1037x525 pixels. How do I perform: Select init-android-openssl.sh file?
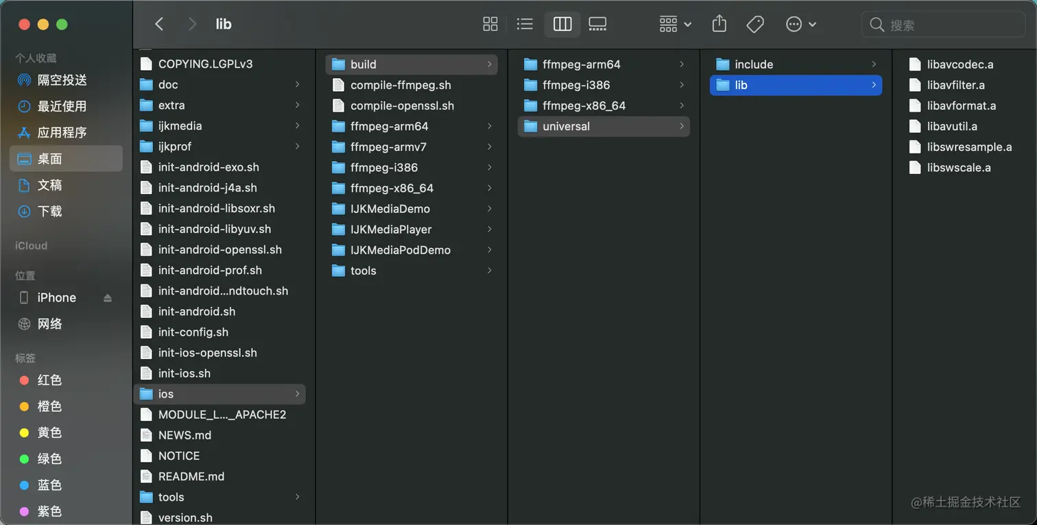coord(220,249)
